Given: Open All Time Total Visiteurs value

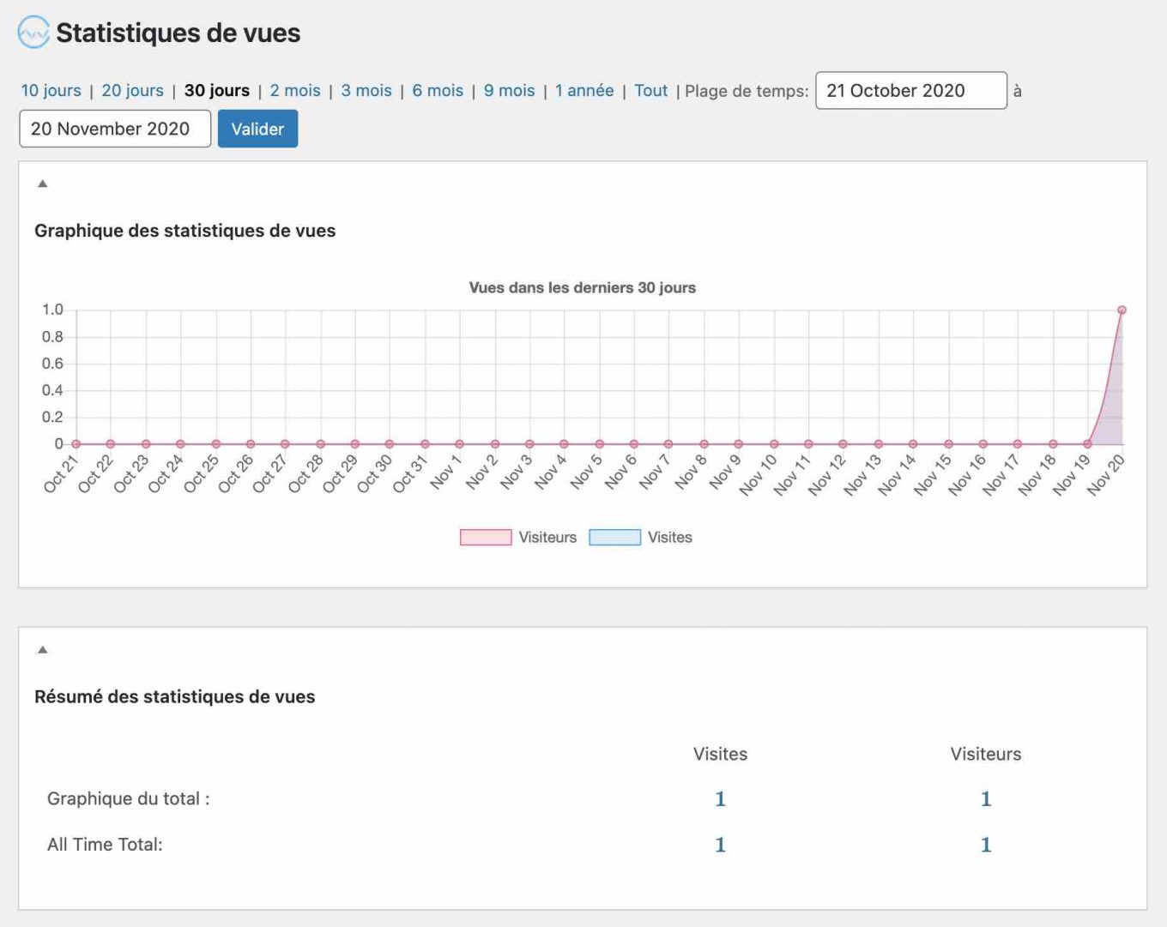Looking at the screenshot, I should 986,845.
